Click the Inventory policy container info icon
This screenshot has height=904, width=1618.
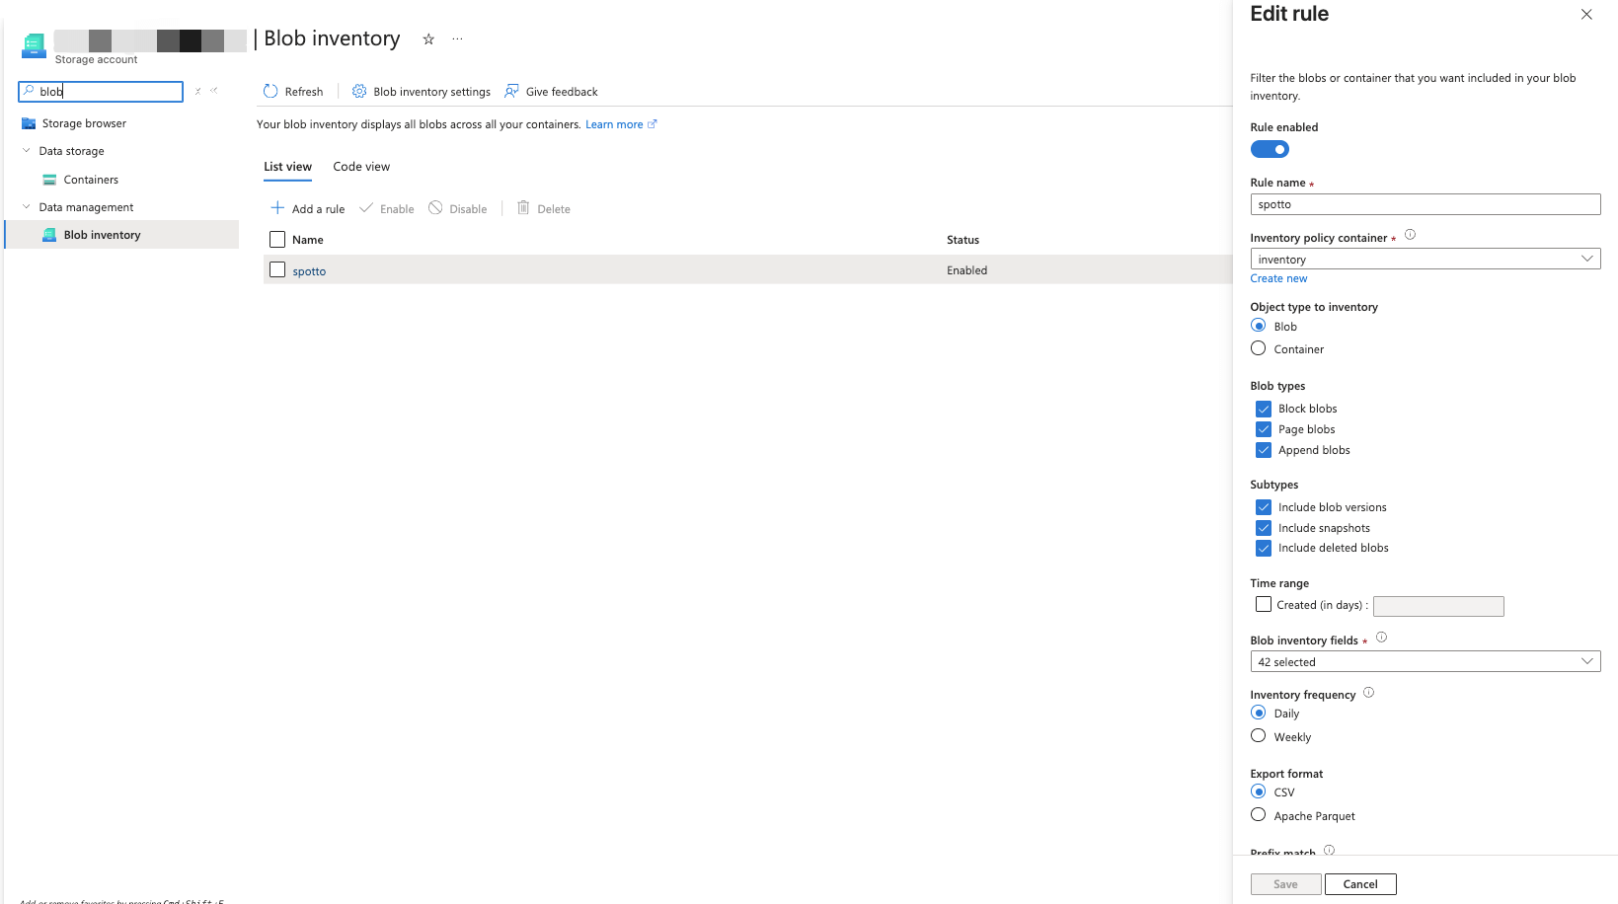(x=1411, y=235)
